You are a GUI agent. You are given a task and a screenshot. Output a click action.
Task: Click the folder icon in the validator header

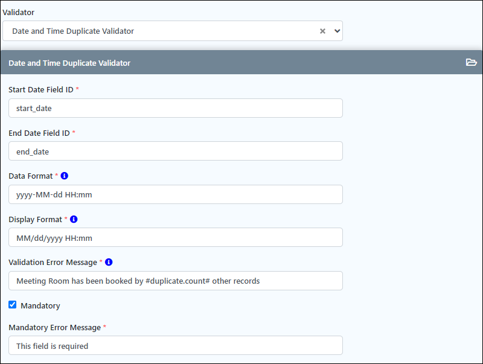click(471, 63)
